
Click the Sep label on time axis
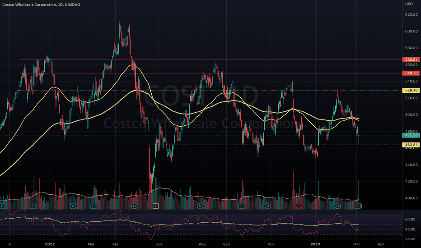point(226,244)
